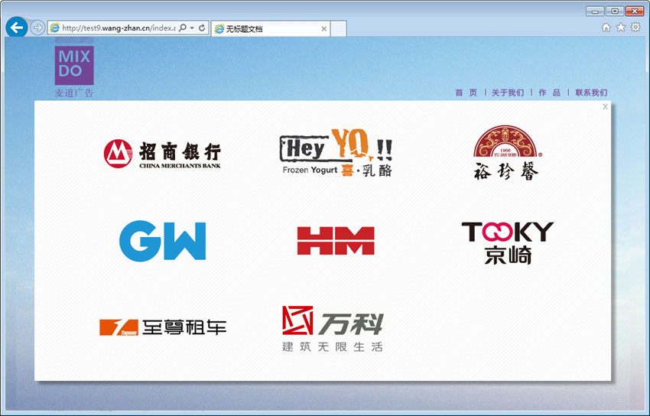This screenshot has width=650, height=416.
Task: Click the search magnifier in address bar
Action: click(183, 28)
